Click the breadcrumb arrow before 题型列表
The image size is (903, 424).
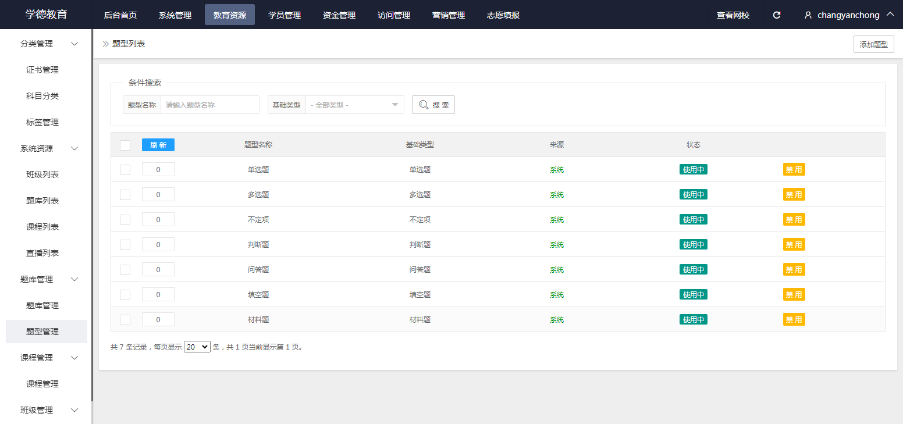(106, 44)
